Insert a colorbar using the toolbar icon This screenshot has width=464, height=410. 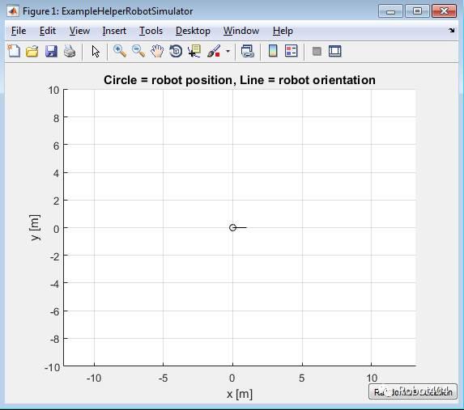tap(273, 51)
